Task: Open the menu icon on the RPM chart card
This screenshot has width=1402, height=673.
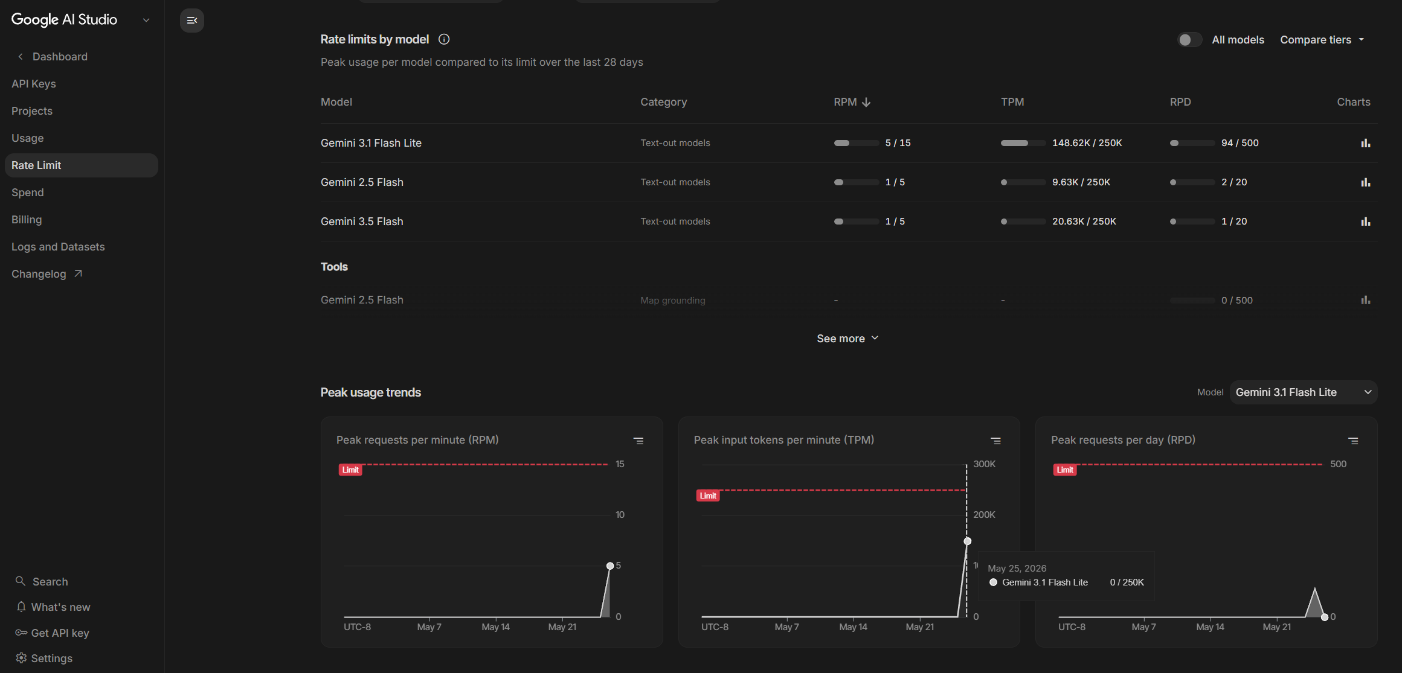Action: pos(638,441)
